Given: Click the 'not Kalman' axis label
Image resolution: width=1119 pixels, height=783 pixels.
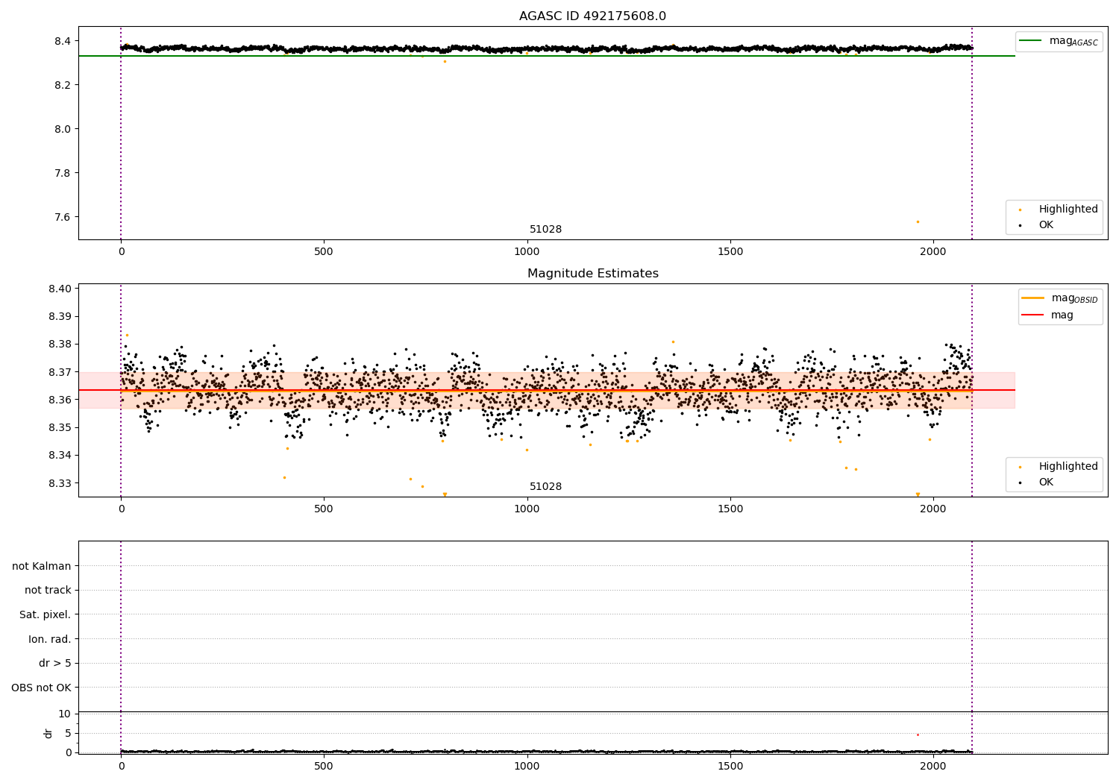Looking at the screenshot, I should [x=42, y=566].
